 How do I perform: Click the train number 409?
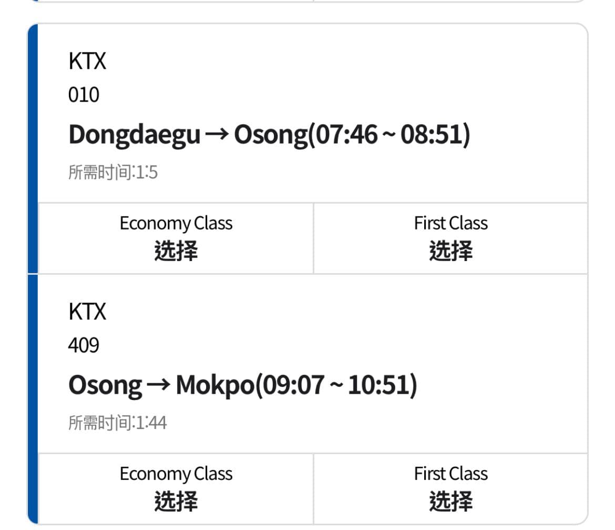tap(84, 345)
